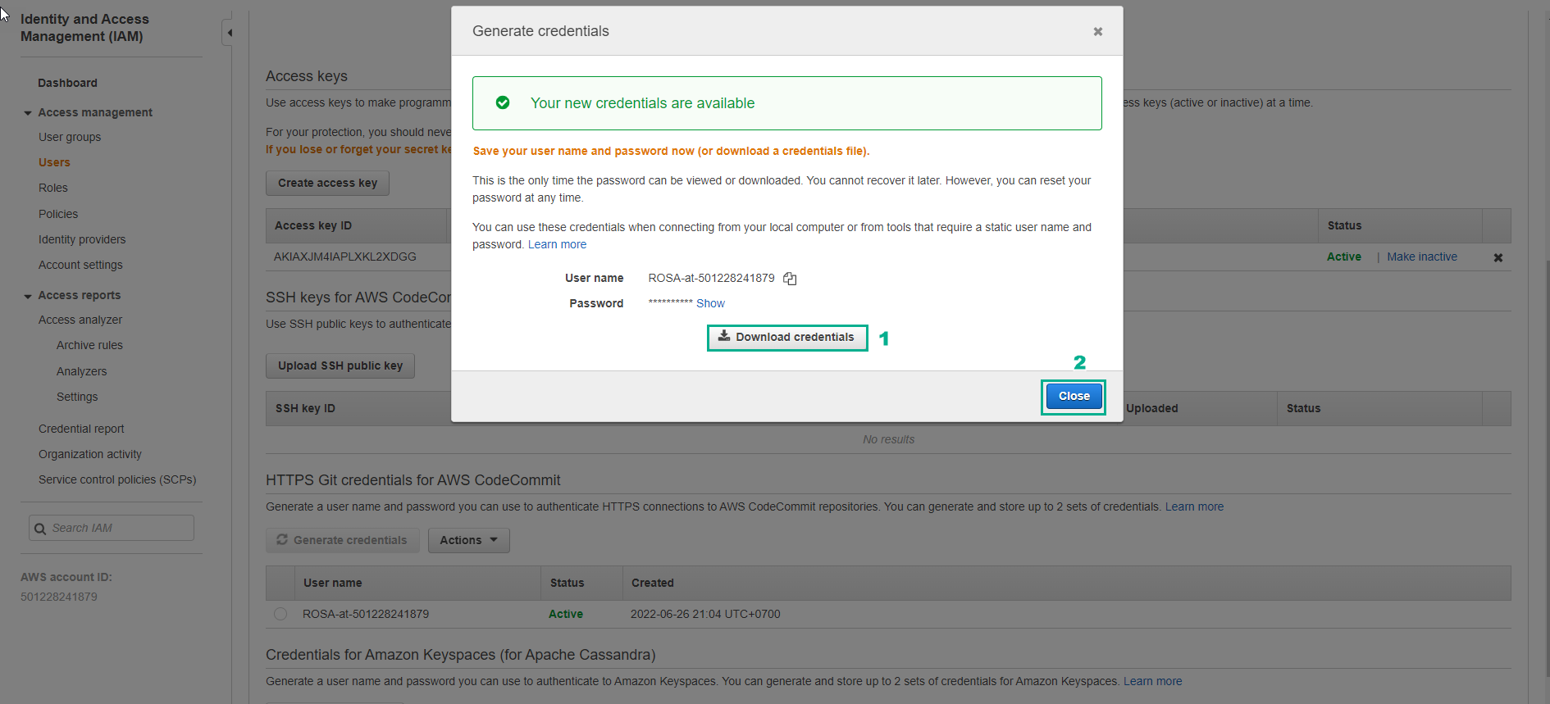
Task: Open the Learn more link in dialog
Action: [x=557, y=244]
